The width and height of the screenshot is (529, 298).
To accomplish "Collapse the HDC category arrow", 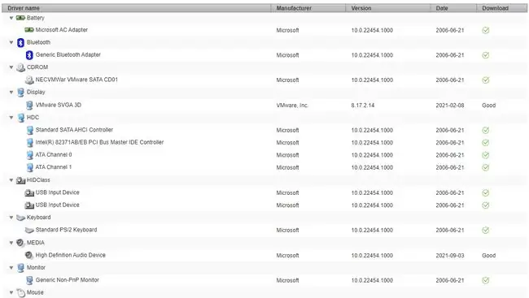I will [11, 118].
